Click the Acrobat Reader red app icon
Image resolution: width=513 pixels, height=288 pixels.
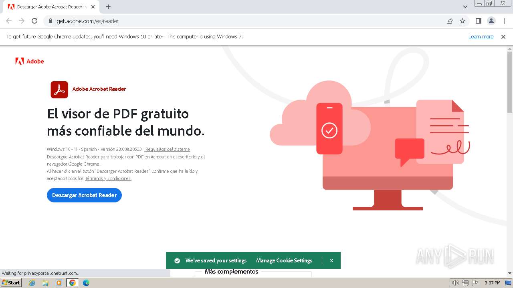coord(59,90)
